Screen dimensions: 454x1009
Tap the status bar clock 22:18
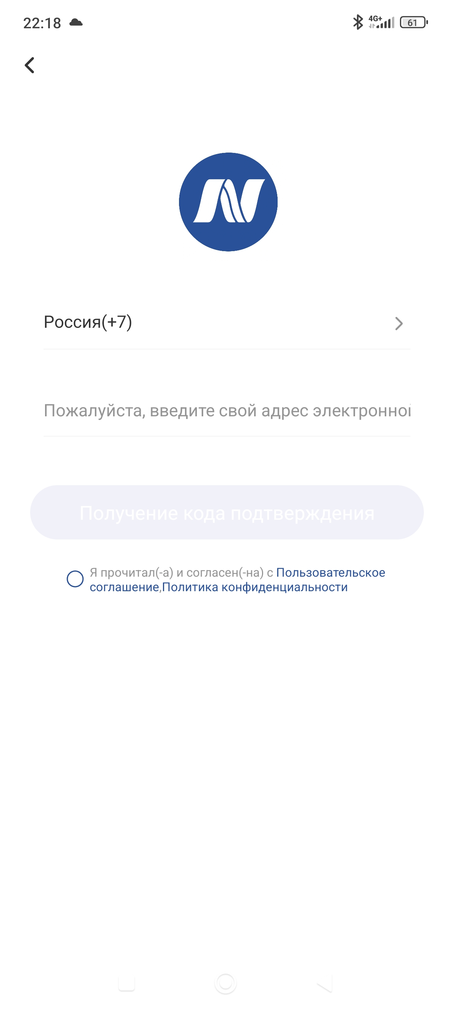pos(42,23)
